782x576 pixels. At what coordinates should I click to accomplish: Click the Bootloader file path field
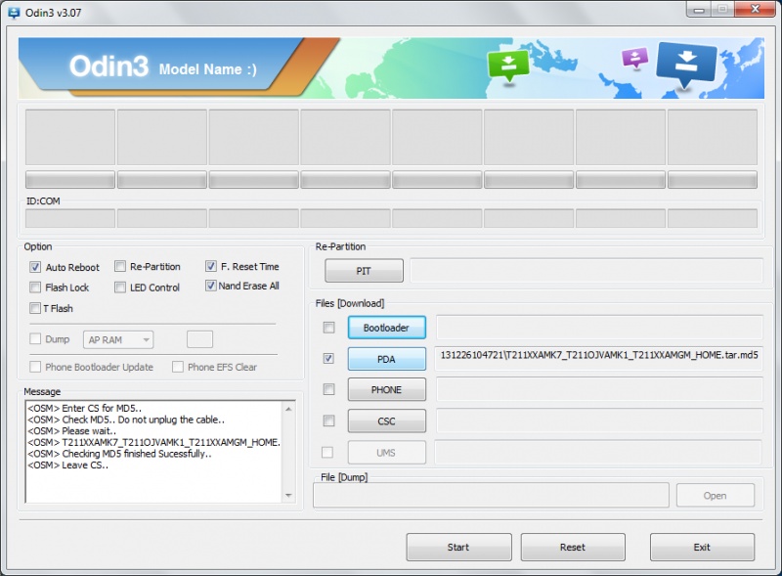point(599,328)
